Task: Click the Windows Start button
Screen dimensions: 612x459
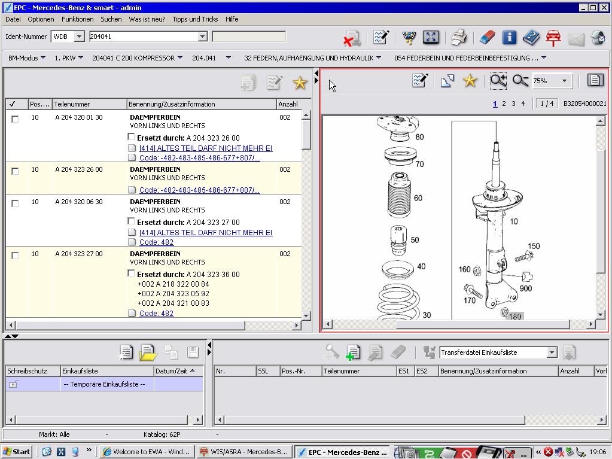Action: pos(16,452)
